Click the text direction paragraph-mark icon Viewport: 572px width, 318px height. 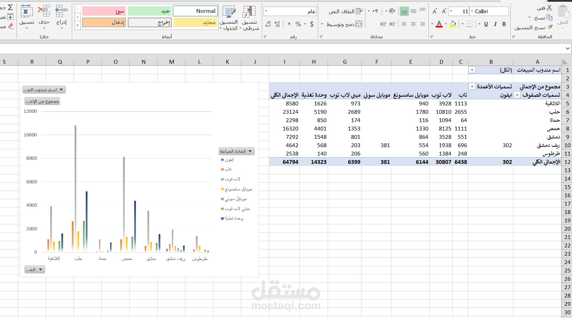pyautogui.click(x=375, y=11)
